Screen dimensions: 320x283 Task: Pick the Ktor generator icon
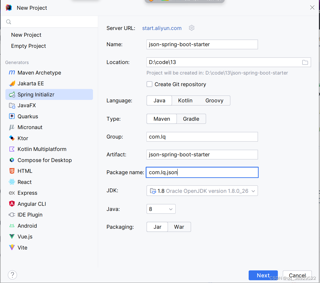tap(12, 138)
